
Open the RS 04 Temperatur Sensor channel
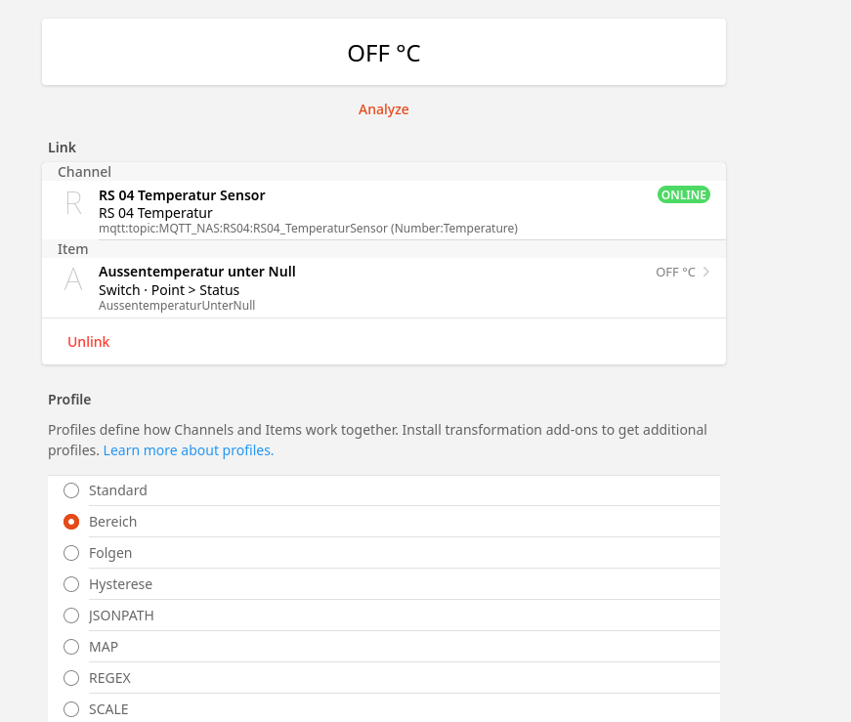(x=182, y=195)
